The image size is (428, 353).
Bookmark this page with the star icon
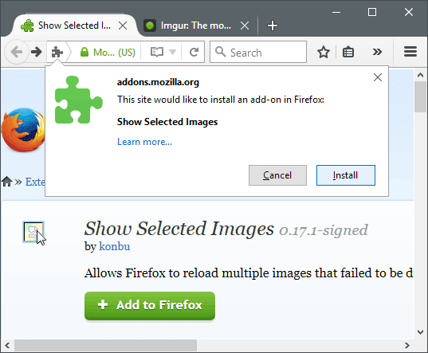[x=324, y=52]
